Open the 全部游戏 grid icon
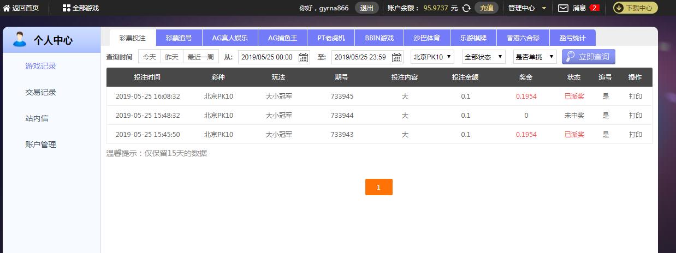 click(66, 8)
